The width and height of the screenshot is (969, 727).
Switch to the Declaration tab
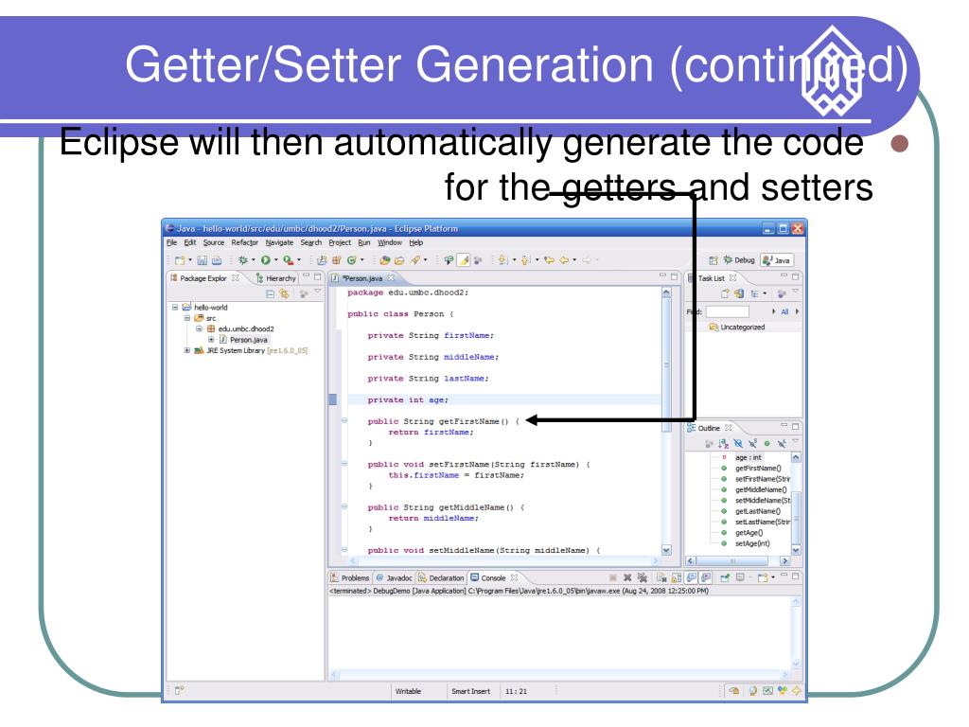click(x=441, y=578)
